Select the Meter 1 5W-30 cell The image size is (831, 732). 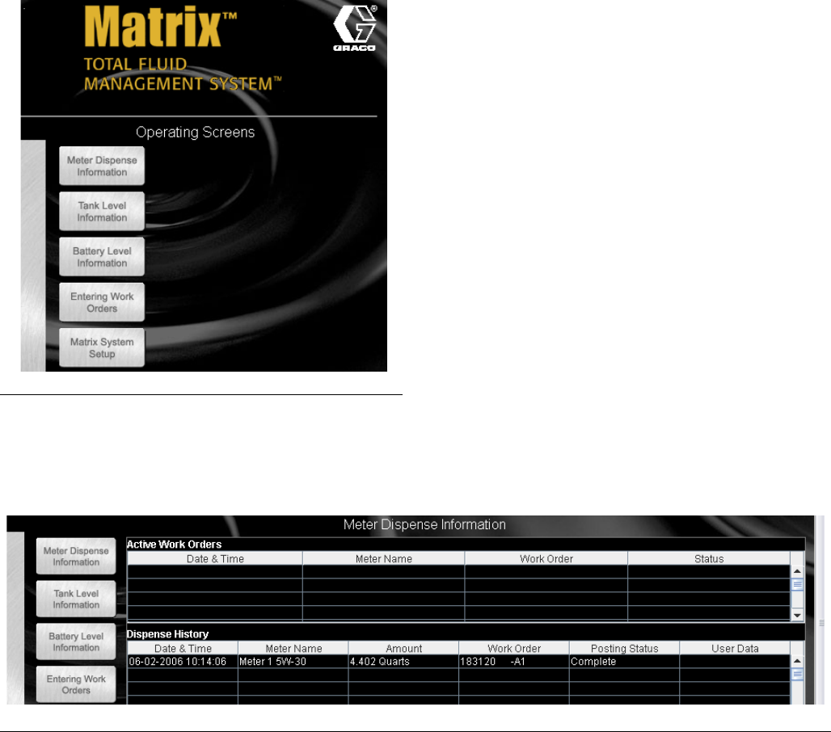tap(293, 662)
